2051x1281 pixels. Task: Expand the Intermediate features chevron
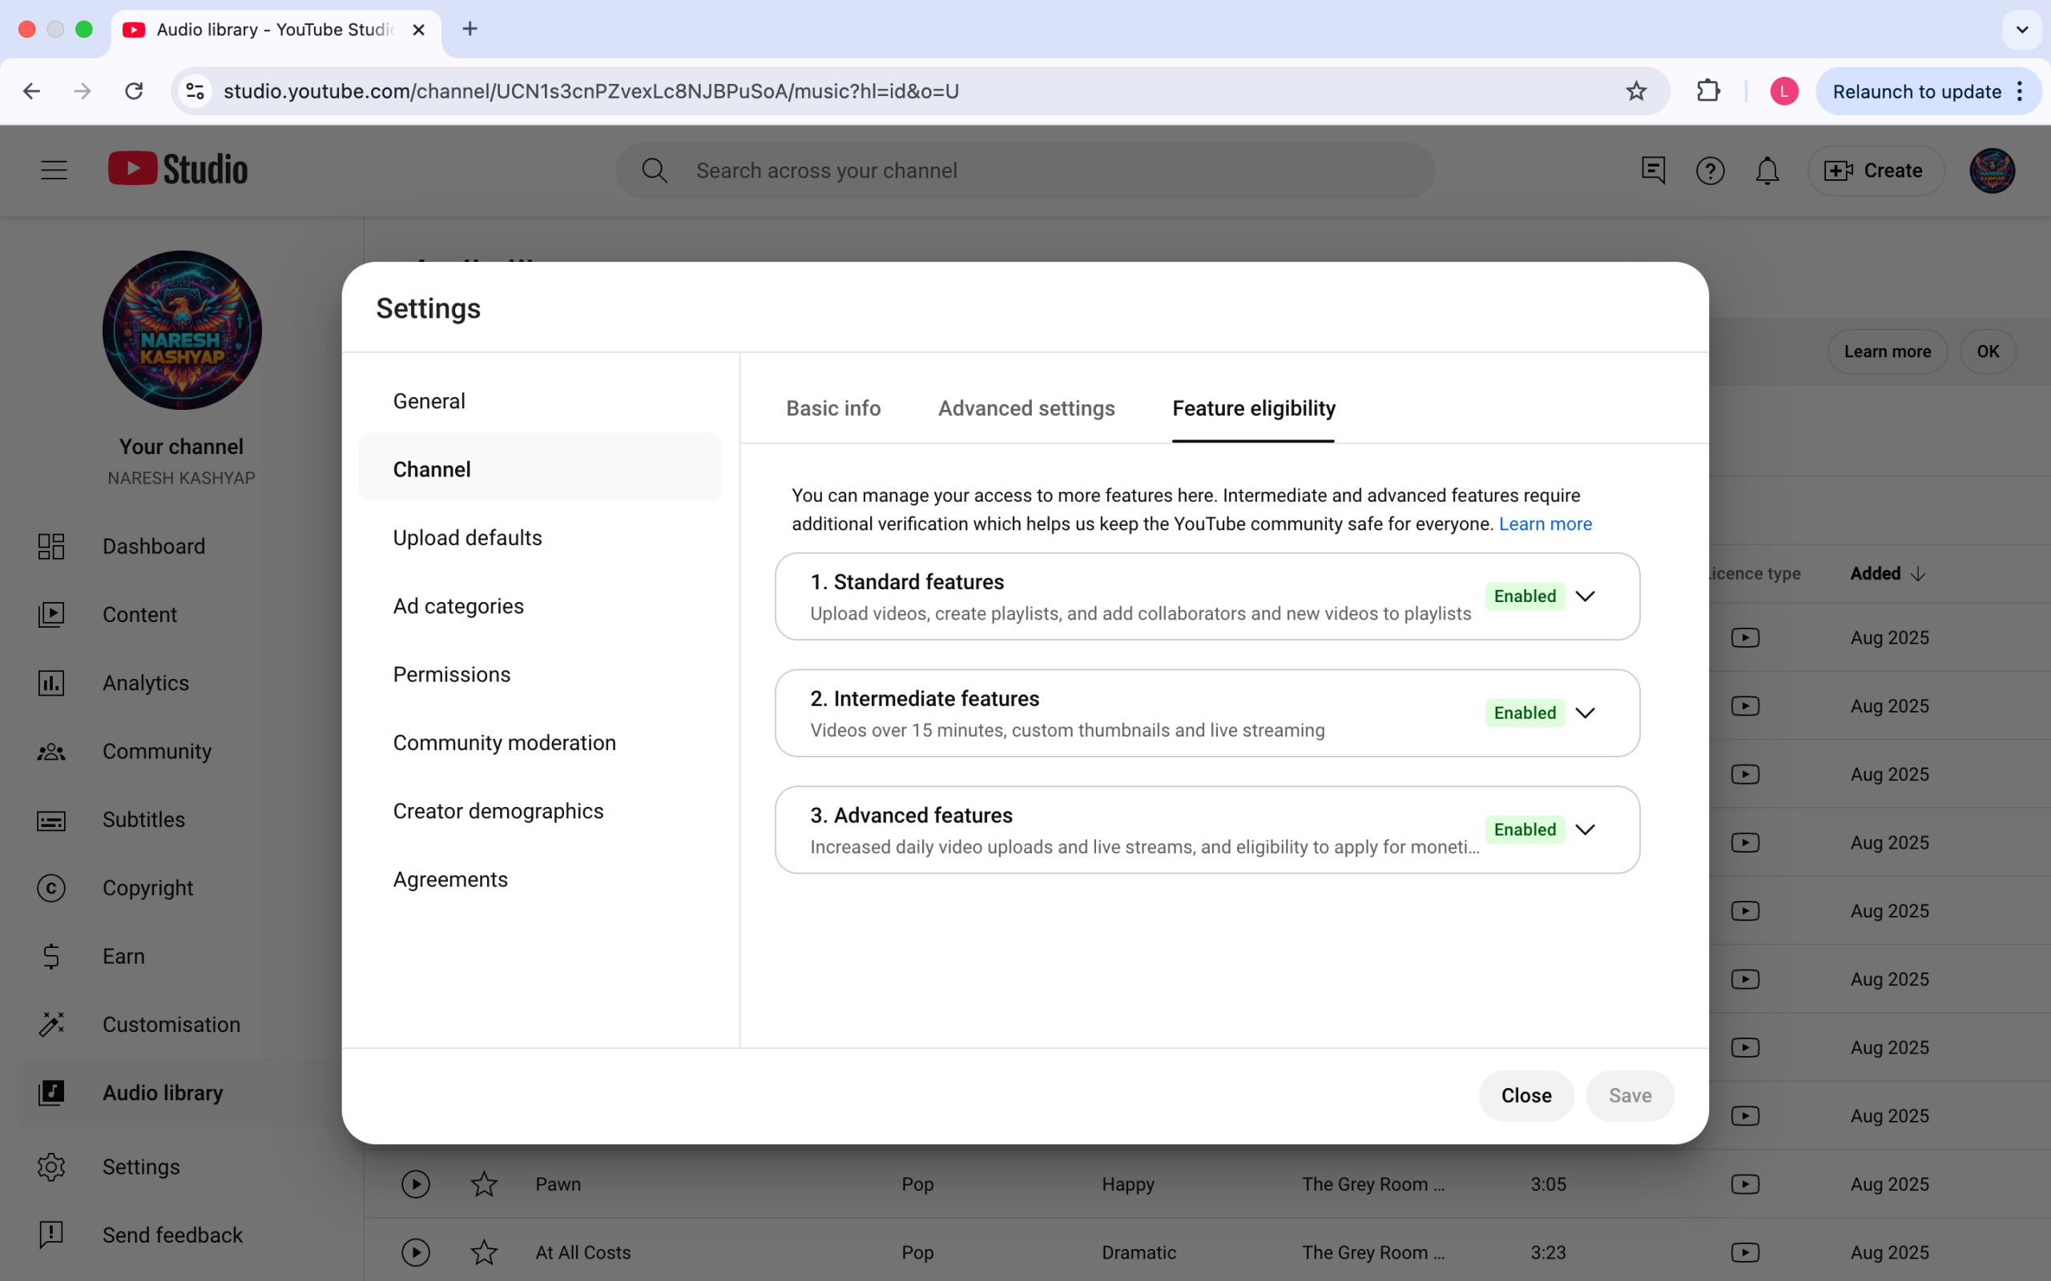[x=1585, y=713]
